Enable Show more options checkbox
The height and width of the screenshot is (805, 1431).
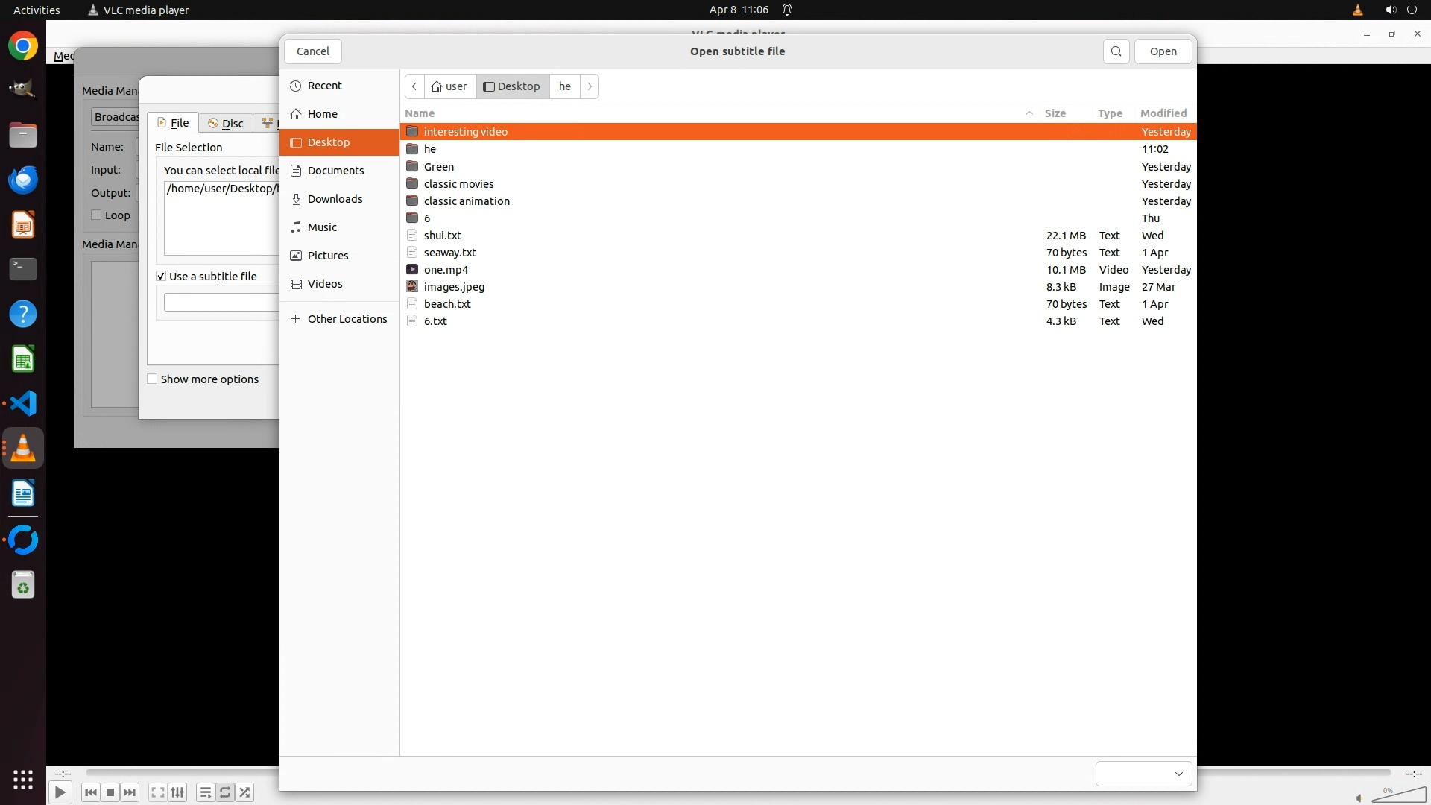click(153, 379)
